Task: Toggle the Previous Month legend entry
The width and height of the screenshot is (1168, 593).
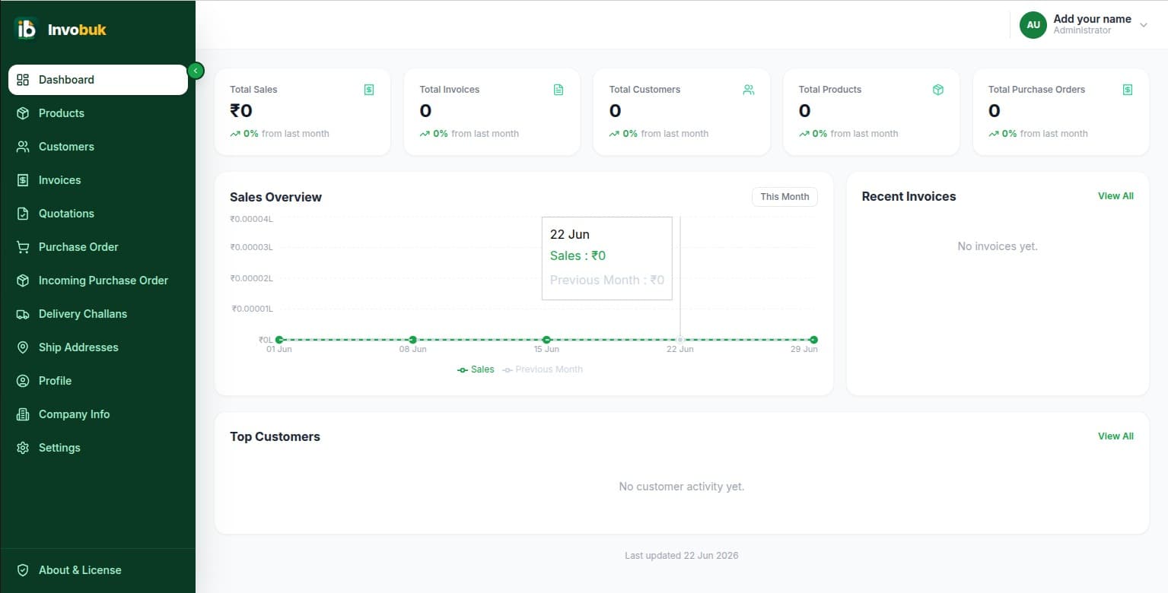Action: [x=543, y=369]
